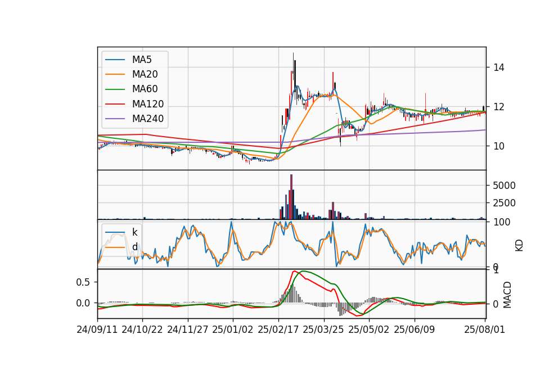Click the MACD axis value 0.0

tap(83, 303)
